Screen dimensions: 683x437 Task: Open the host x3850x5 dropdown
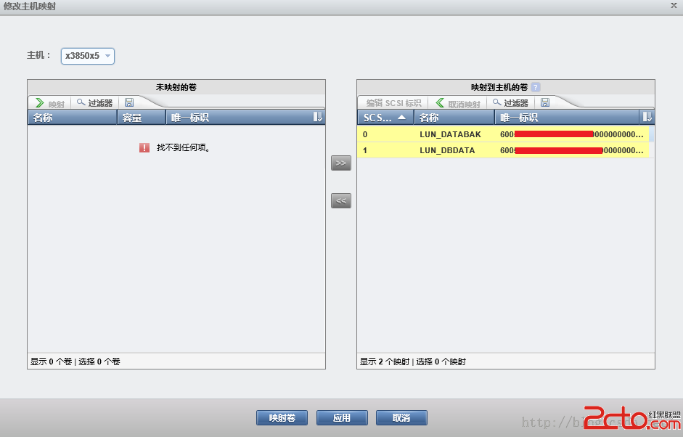[x=88, y=56]
